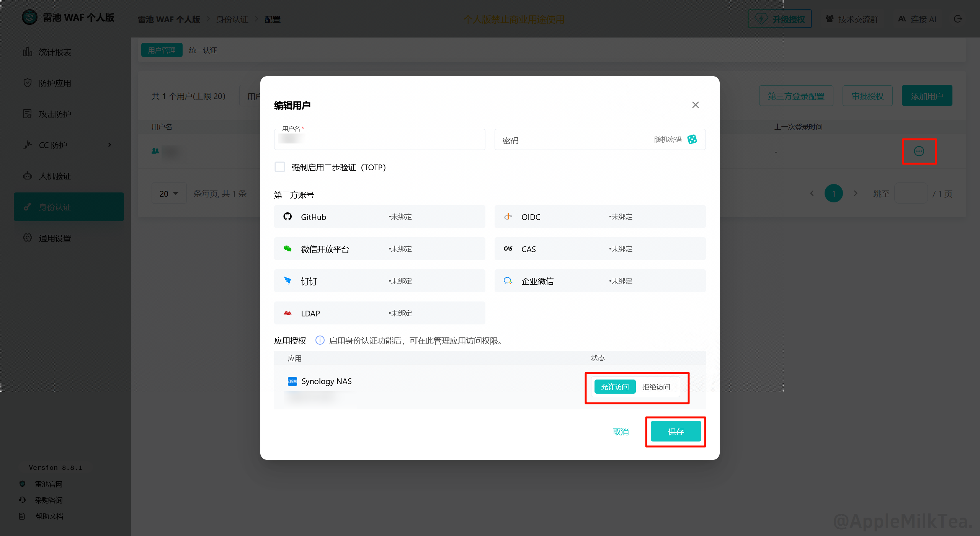Click the GitHub icon in third-party accounts
This screenshot has width=980, height=536.
(x=287, y=217)
